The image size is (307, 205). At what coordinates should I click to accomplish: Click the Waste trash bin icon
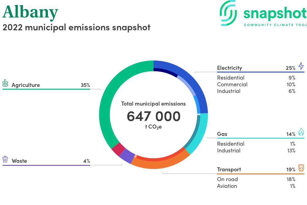(x=5, y=159)
